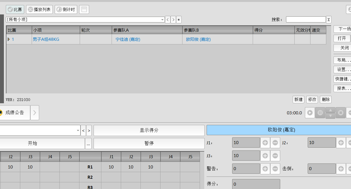Open 设置 settings
The image size is (351, 189).
[x=342, y=69]
